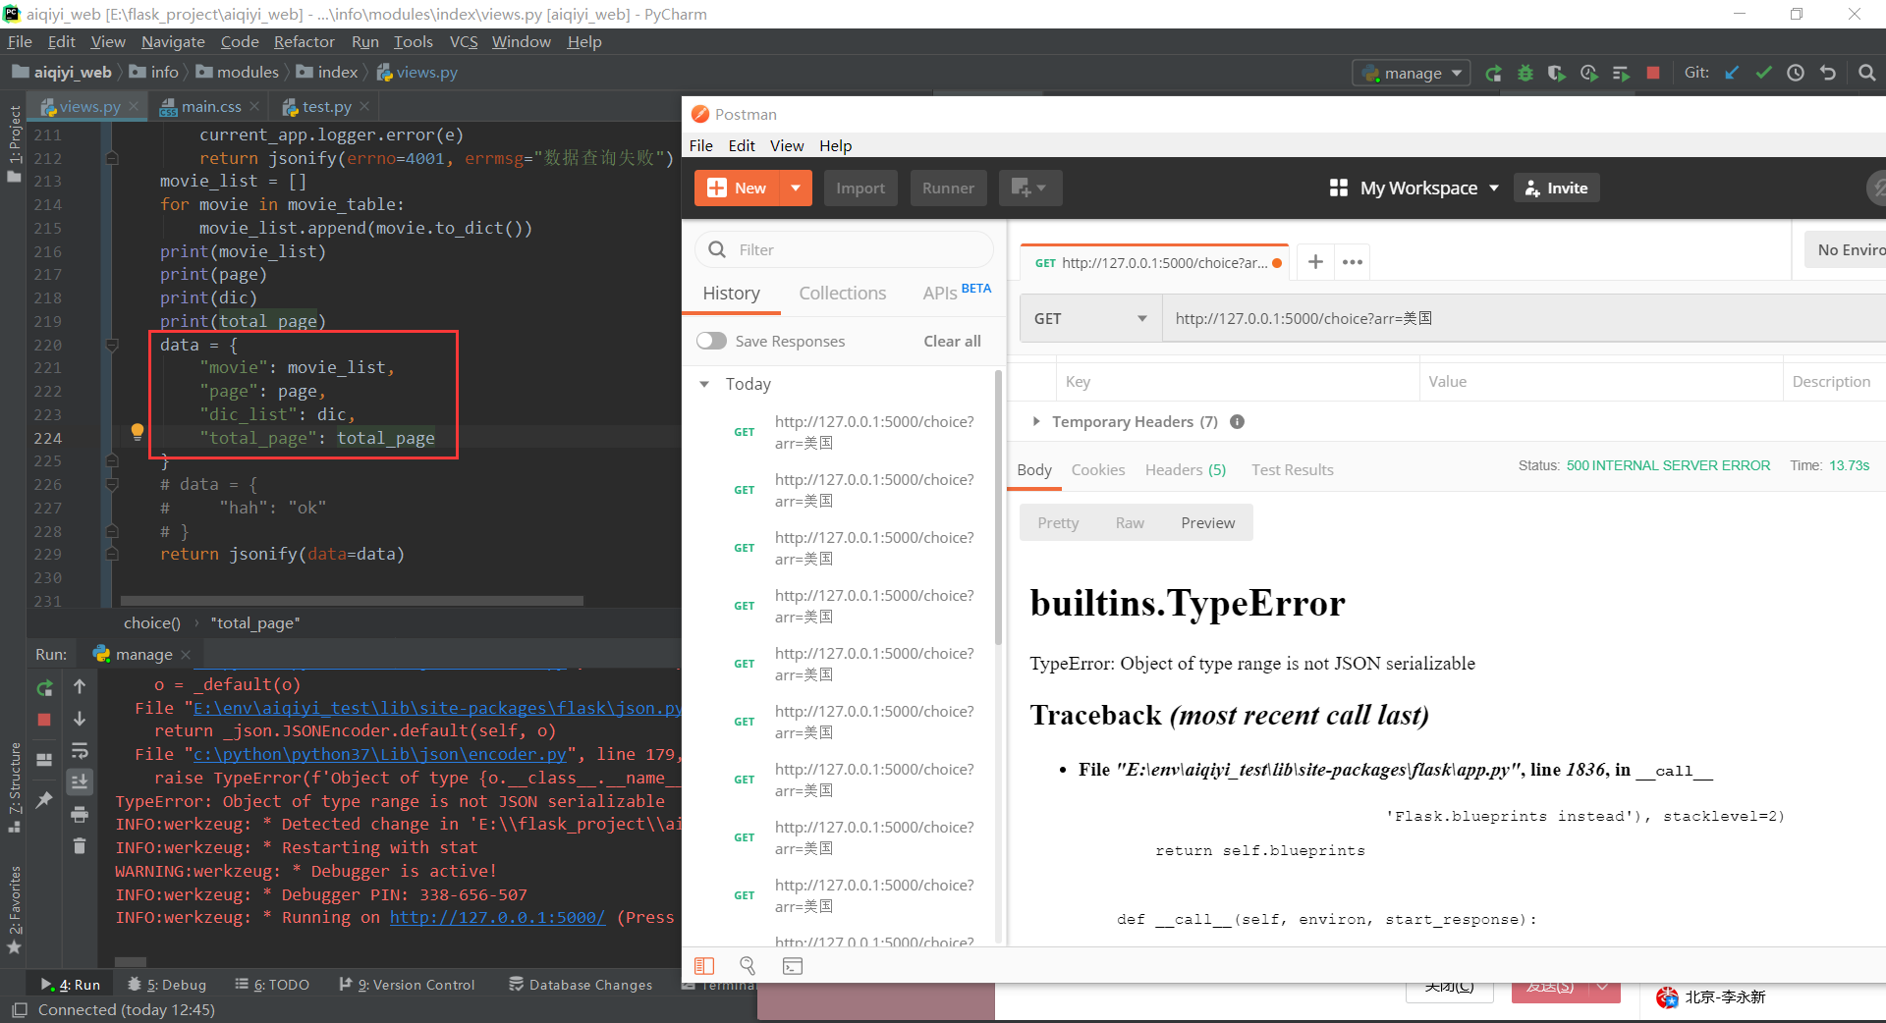Click the run console horizontal scrollbar
Viewport: 1886px width, 1023px height.
[131, 962]
